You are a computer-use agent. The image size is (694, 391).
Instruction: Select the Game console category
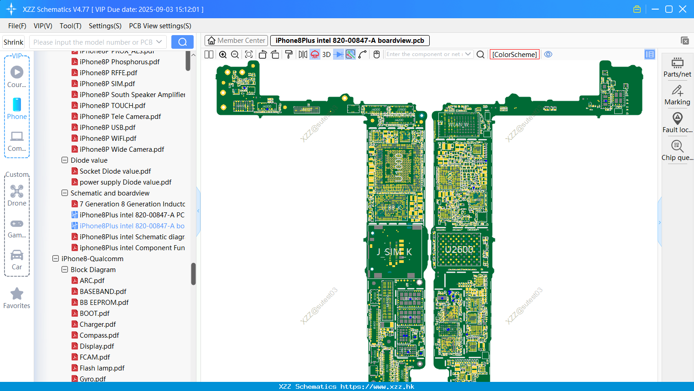(17, 228)
